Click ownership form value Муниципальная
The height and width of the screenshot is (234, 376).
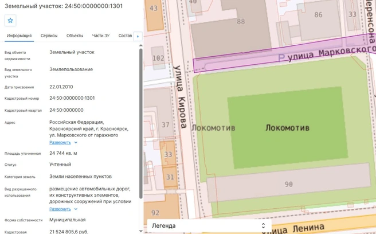coord(68,220)
